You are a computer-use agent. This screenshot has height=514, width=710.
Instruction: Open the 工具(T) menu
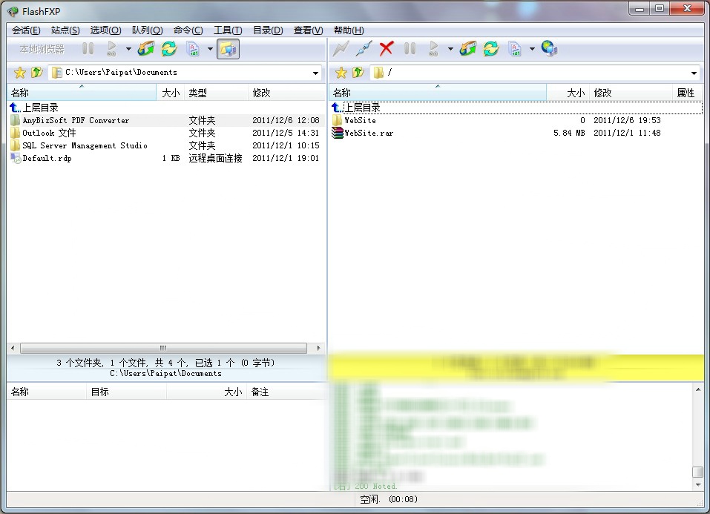(x=227, y=30)
